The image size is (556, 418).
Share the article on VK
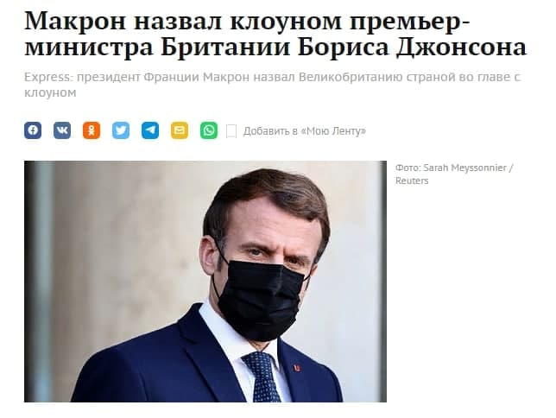pyautogui.click(x=62, y=130)
